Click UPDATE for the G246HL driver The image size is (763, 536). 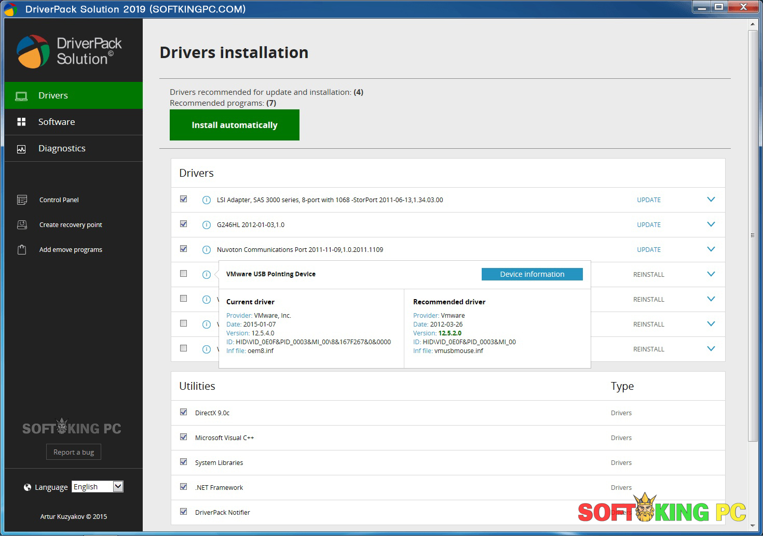pos(649,225)
